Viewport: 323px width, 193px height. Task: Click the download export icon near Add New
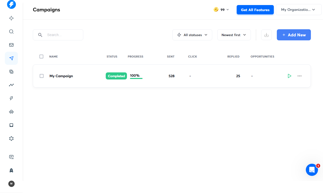pyautogui.click(x=266, y=35)
